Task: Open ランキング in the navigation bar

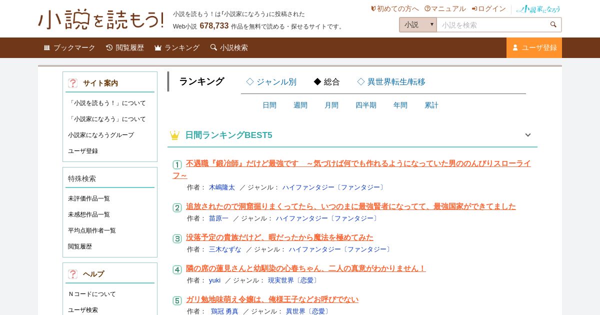Action: point(177,47)
